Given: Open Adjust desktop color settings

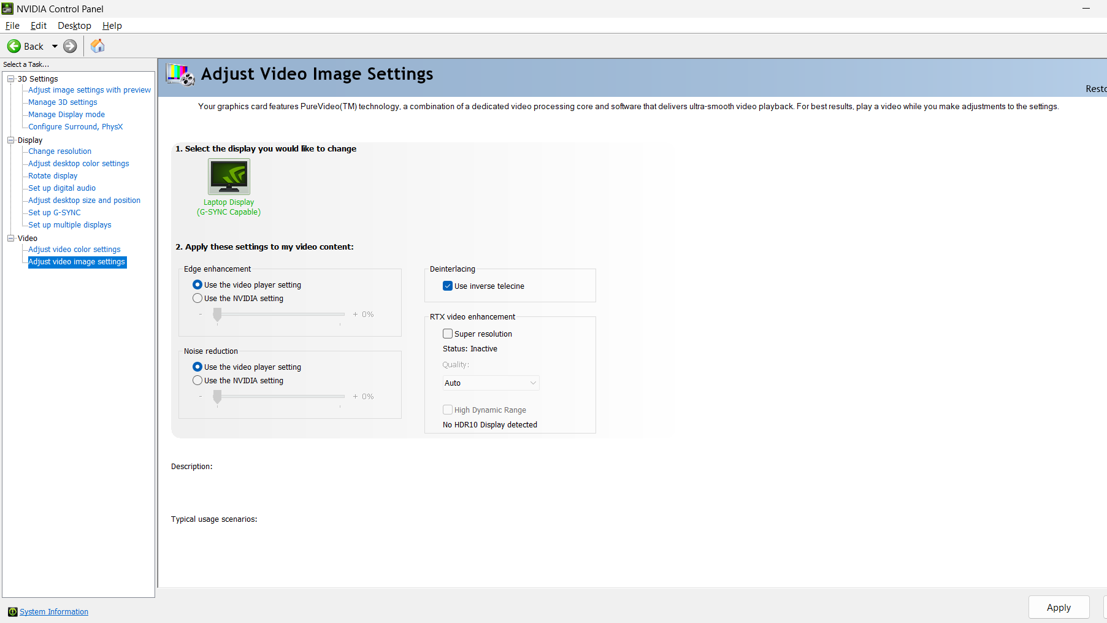Looking at the screenshot, I should click(79, 164).
